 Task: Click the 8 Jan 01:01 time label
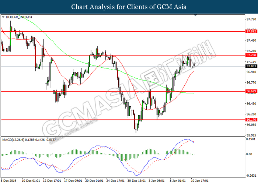(178, 181)
